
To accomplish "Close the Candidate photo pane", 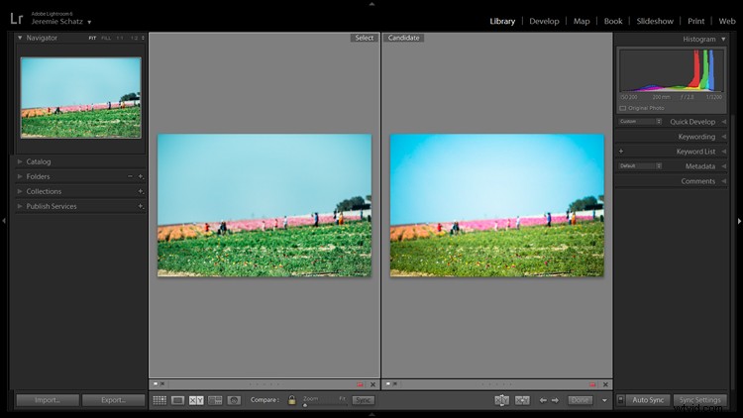I will coord(605,384).
